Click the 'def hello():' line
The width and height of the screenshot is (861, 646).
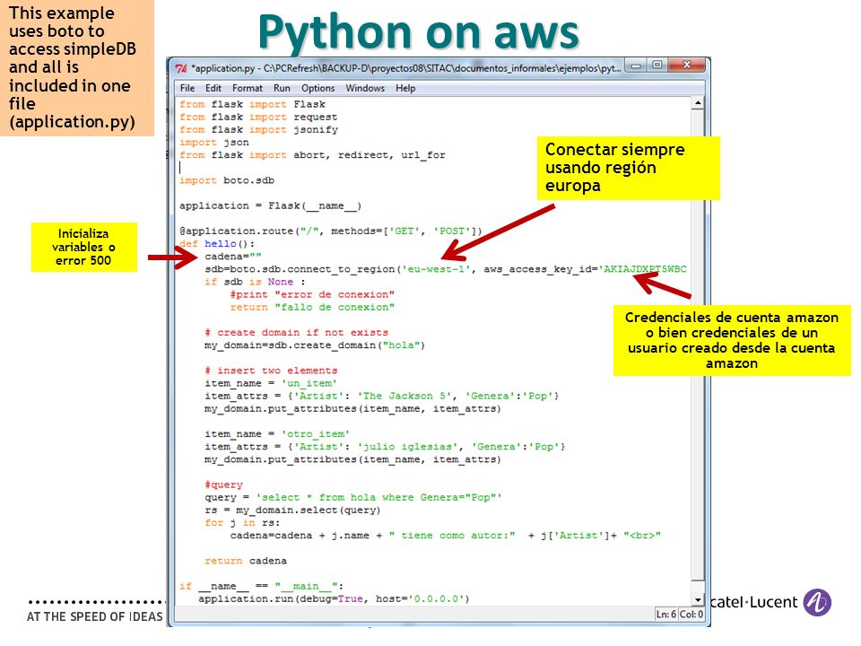[x=217, y=243]
